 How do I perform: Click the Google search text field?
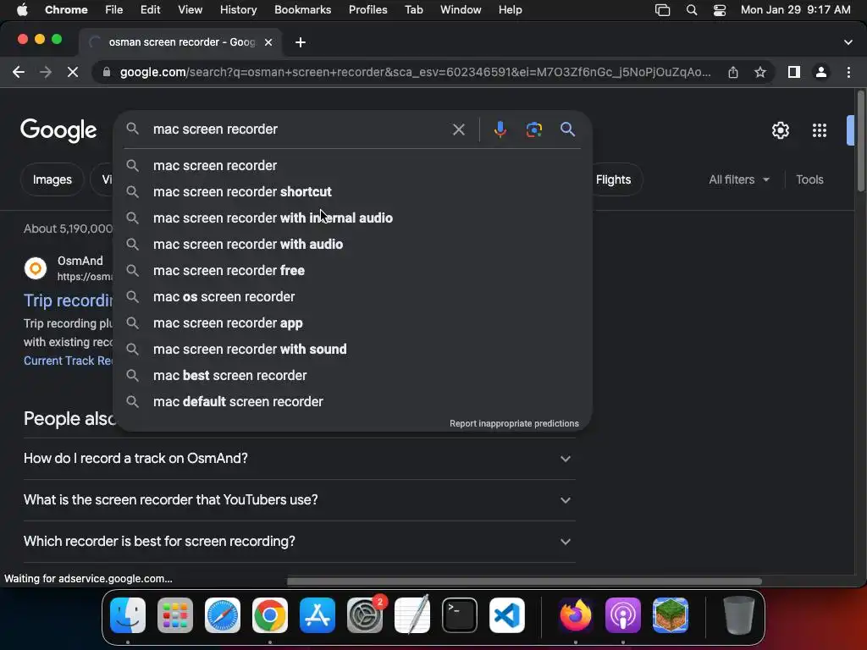click(299, 129)
